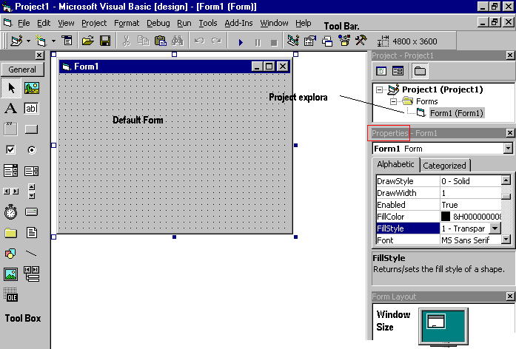516x349 pixels.
Task: Click the FillColor black color swatch
Action: coord(446,217)
